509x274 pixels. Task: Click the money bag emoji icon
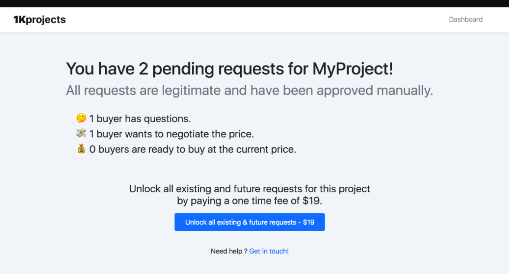point(81,149)
